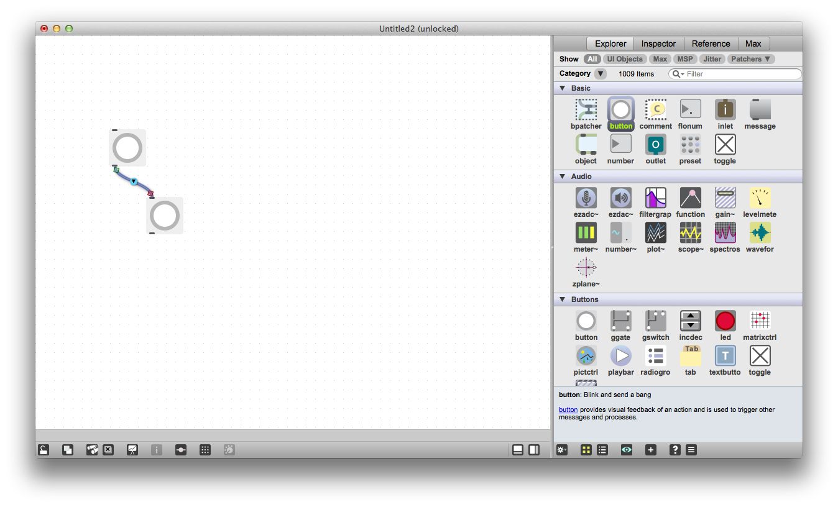Screen dimensions: 838x507
Task: Toggle the UI Objects show filter
Action: (x=624, y=59)
